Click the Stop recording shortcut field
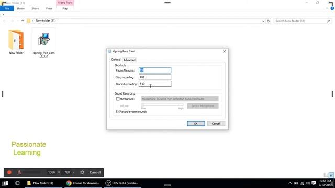The image size is (335, 188). (x=155, y=77)
